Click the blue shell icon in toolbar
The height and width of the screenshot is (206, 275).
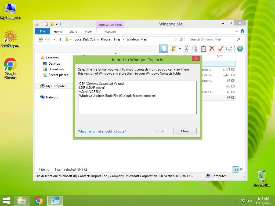240,49
